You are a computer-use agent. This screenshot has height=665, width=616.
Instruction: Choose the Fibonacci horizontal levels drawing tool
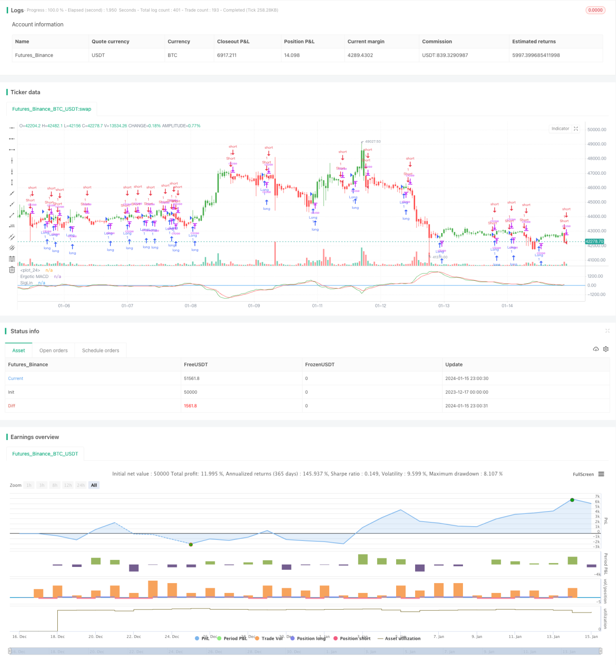pyautogui.click(x=12, y=259)
